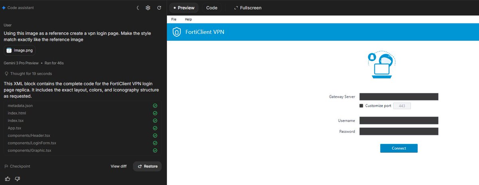Screen dimensions: 479x185
Task: Open settings gear in assistant header
Action: (x=148, y=8)
